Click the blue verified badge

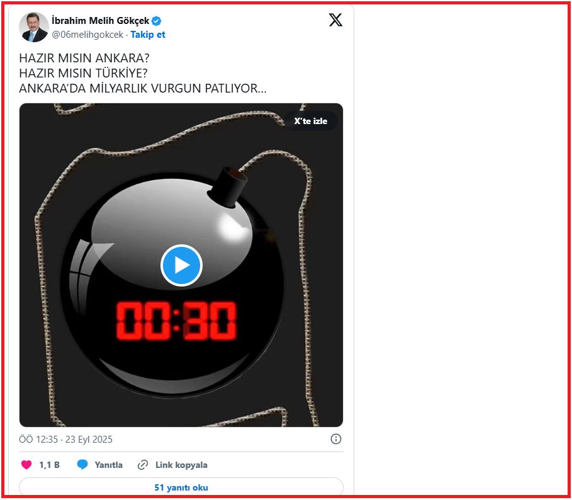pos(157,21)
